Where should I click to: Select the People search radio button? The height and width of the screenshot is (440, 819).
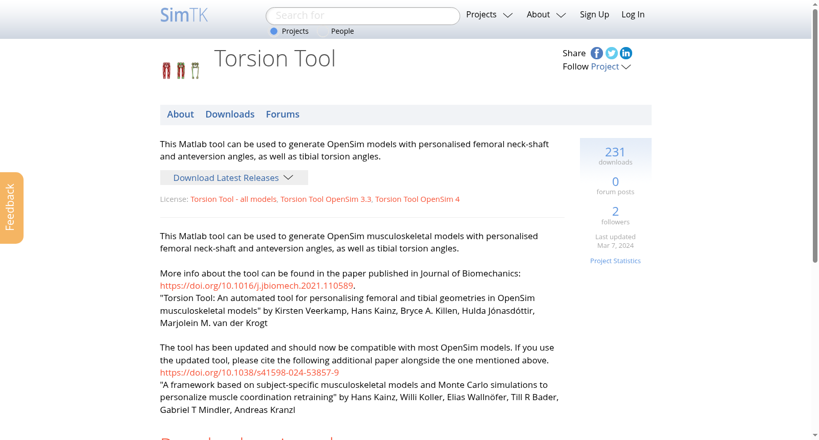tap(322, 31)
